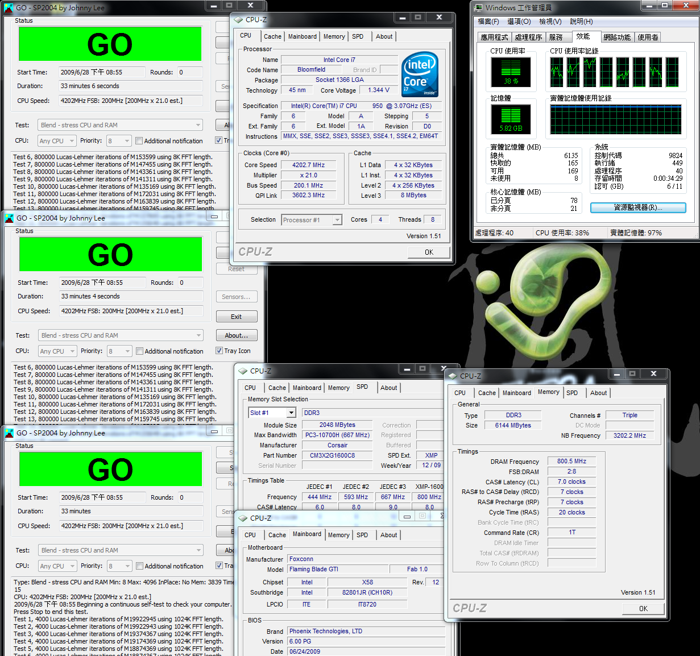Uncheck Tray Icon in middle SP2004 window
Screen dimensions: 700x656
click(219, 351)
